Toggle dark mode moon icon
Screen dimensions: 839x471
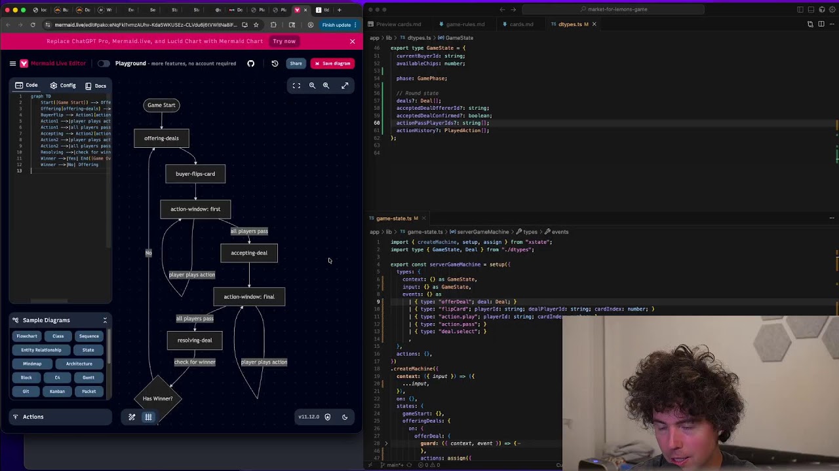click(x=345, y=417)
